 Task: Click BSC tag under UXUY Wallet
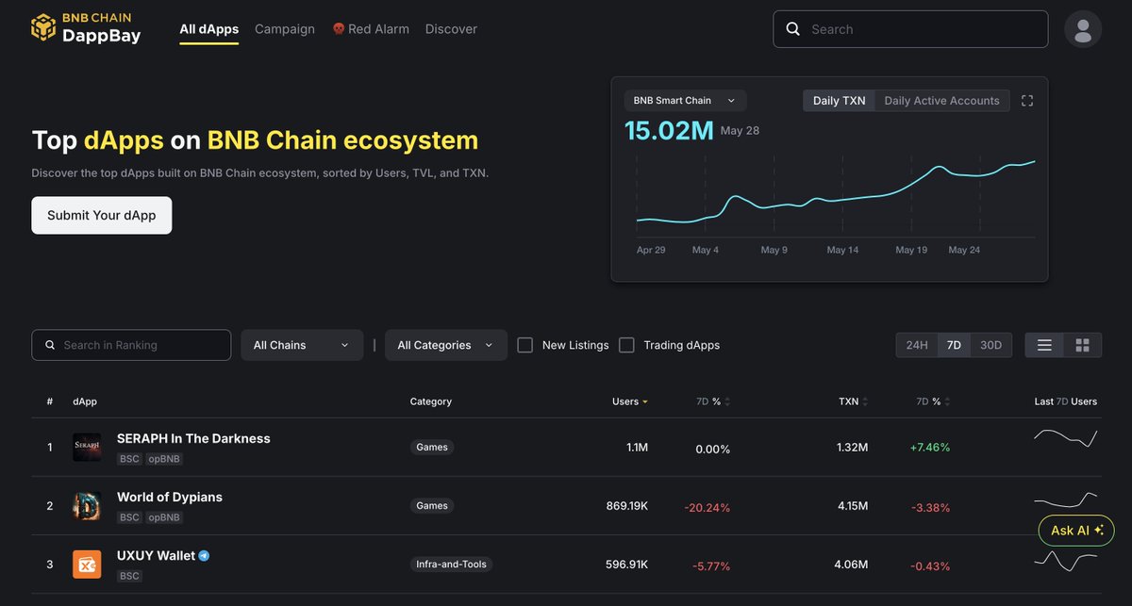point(129,576)
